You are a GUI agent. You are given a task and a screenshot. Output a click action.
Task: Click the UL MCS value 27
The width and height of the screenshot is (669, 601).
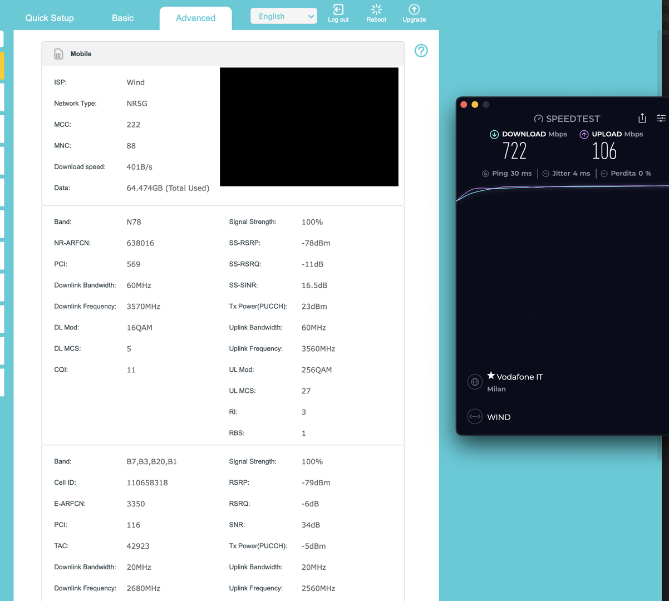[x=306, y=391]
